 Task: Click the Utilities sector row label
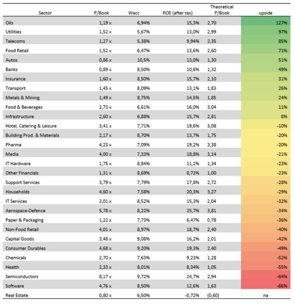click(x=13, y=32)
